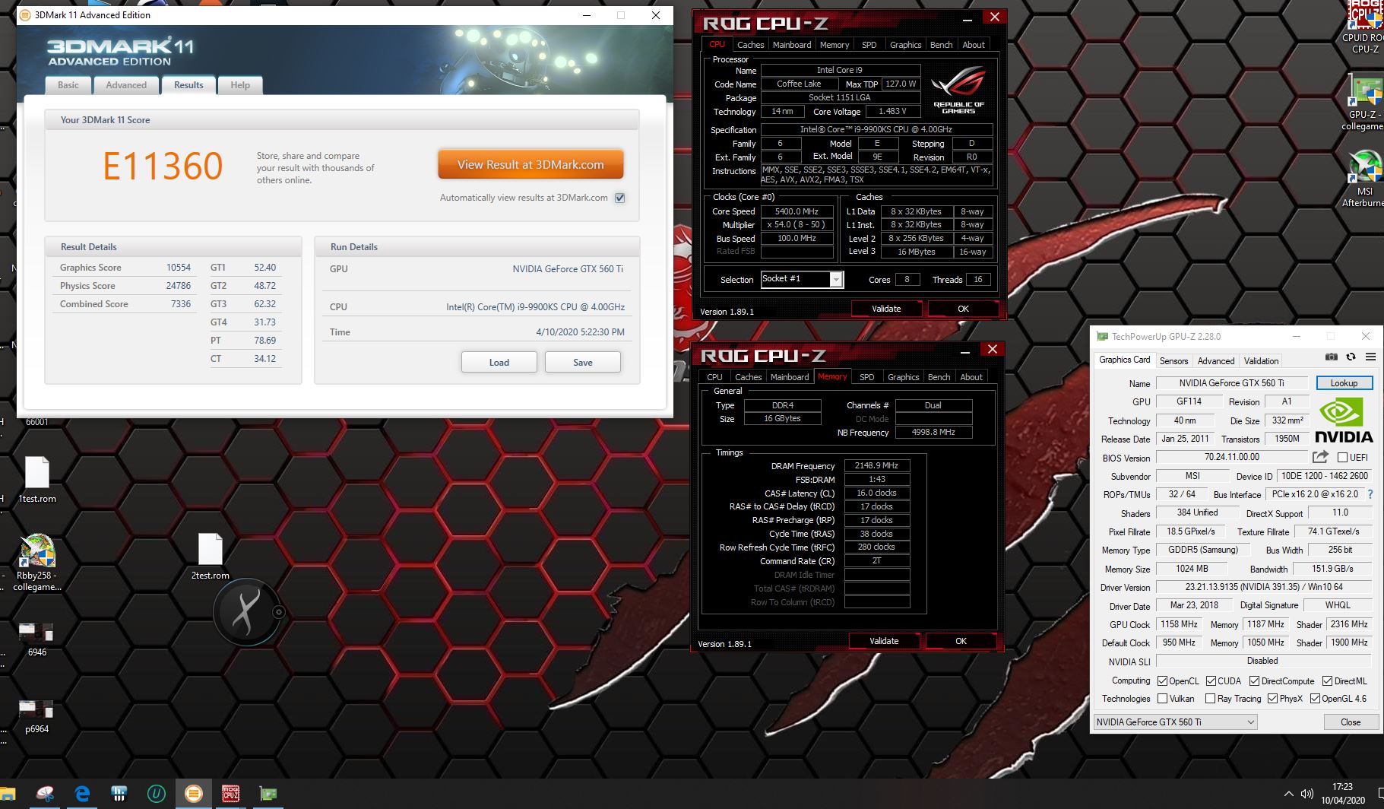The height and width of the screenshot is (809, 1384).
Task: Click Validate in the lower CPU-Z window
Action: [884, 641]
